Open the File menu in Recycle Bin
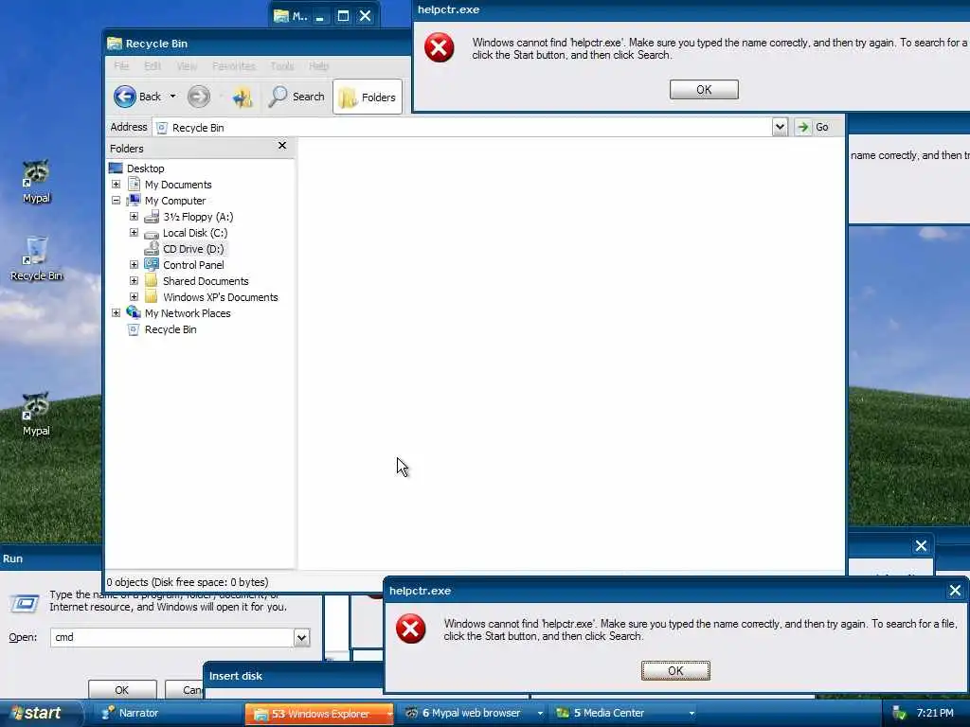 click(x=121, y=65)
